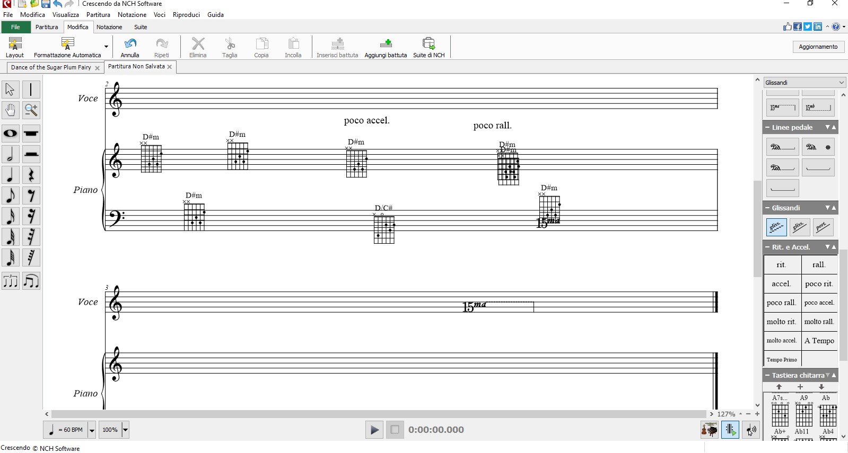Insert the rit. marking
Viewport: 848px width, 453px height.
coord(782,264)
